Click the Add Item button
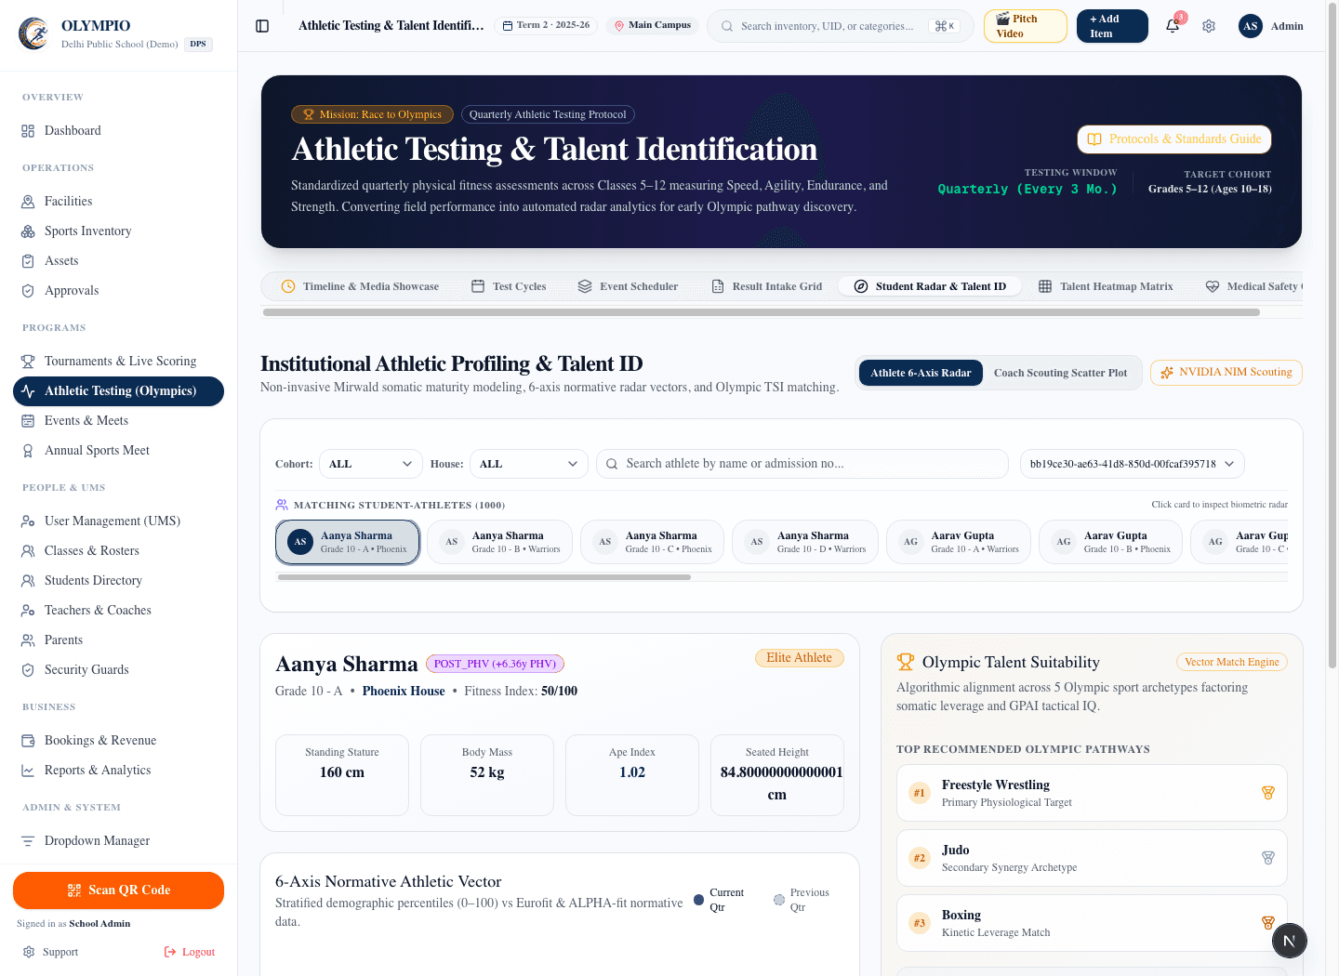Viewport: 1339px width, 976px height. pos(1112,26)
